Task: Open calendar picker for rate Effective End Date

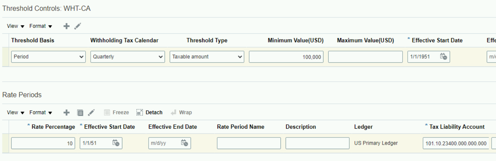Action: point(184,143)
